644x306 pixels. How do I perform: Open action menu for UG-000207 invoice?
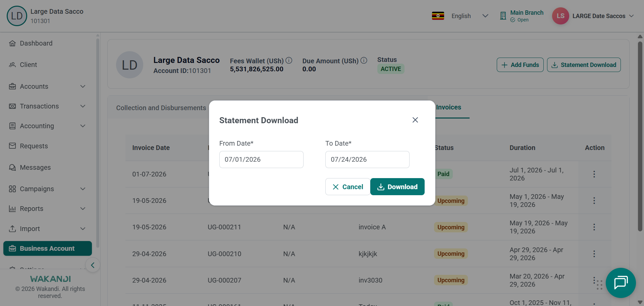594,280
